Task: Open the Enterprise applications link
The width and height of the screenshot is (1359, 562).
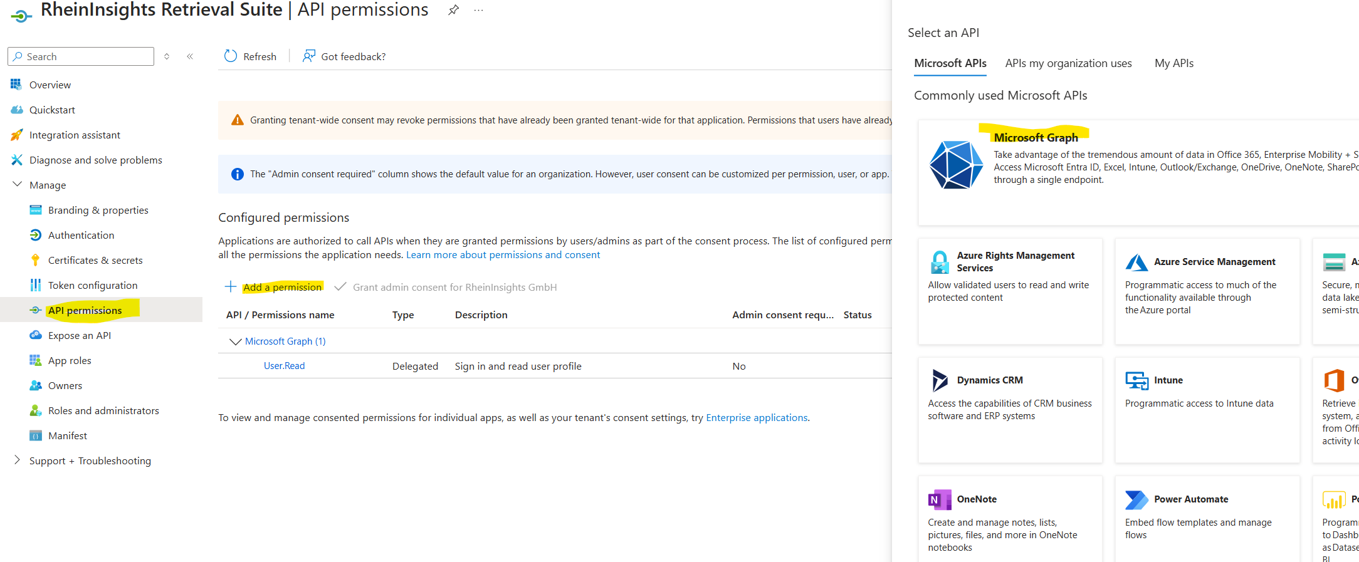Action: (x=757, y=417)
